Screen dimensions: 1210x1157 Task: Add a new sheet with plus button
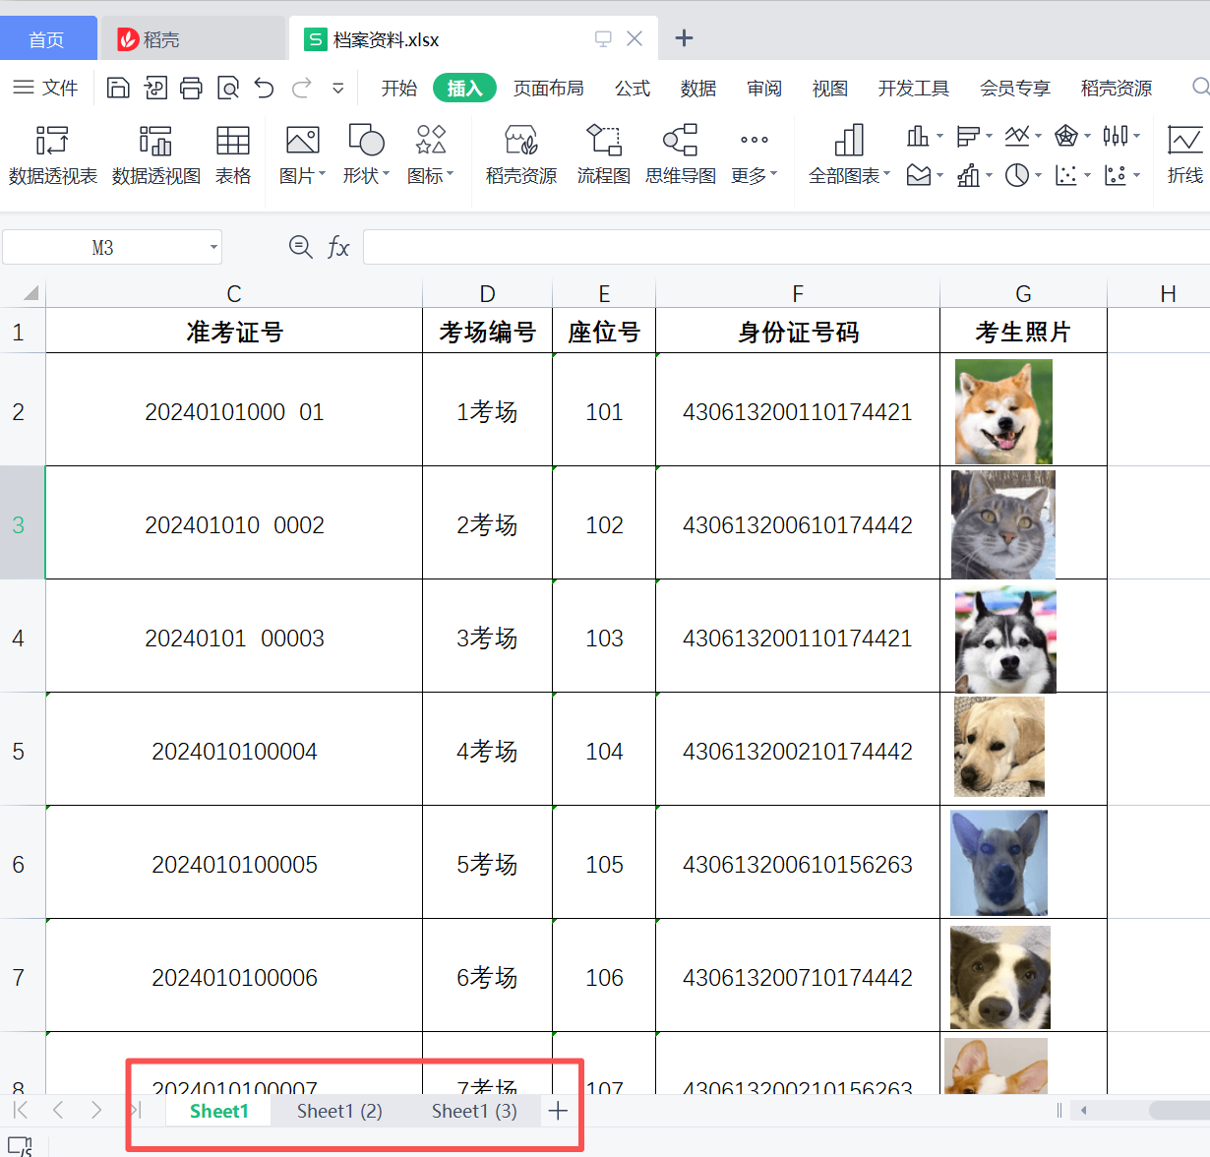coord(558,1111)
